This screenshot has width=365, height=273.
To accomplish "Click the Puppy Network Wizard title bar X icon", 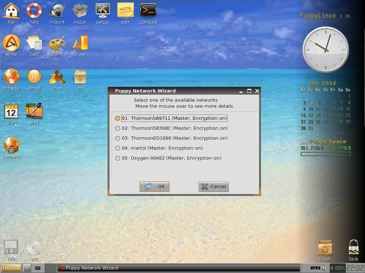I will pyautogui.click(x=112, y=91).
